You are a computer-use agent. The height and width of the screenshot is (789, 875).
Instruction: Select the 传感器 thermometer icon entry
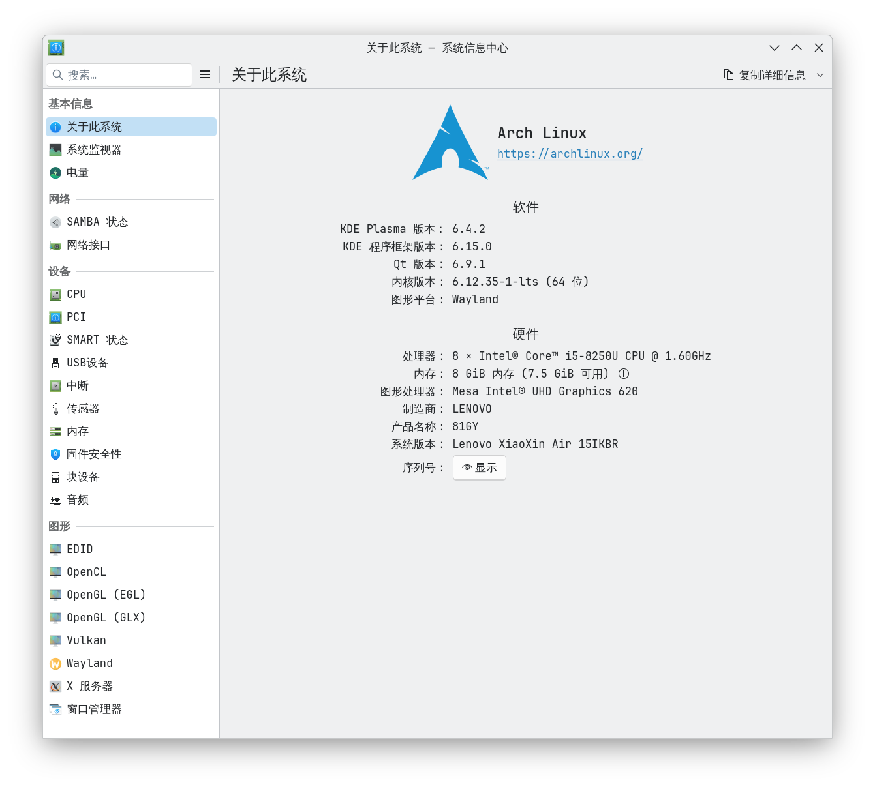tap(55, 409)
